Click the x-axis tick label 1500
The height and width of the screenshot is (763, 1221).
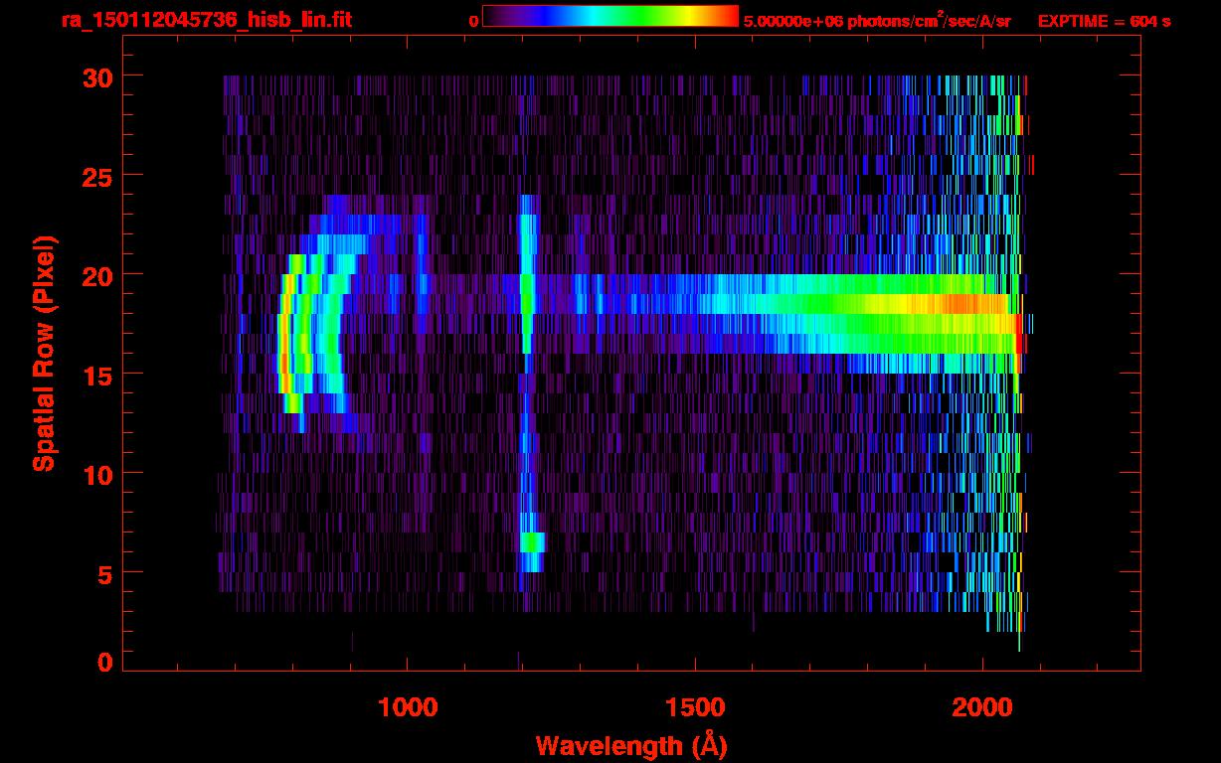(x=695, y=707)
